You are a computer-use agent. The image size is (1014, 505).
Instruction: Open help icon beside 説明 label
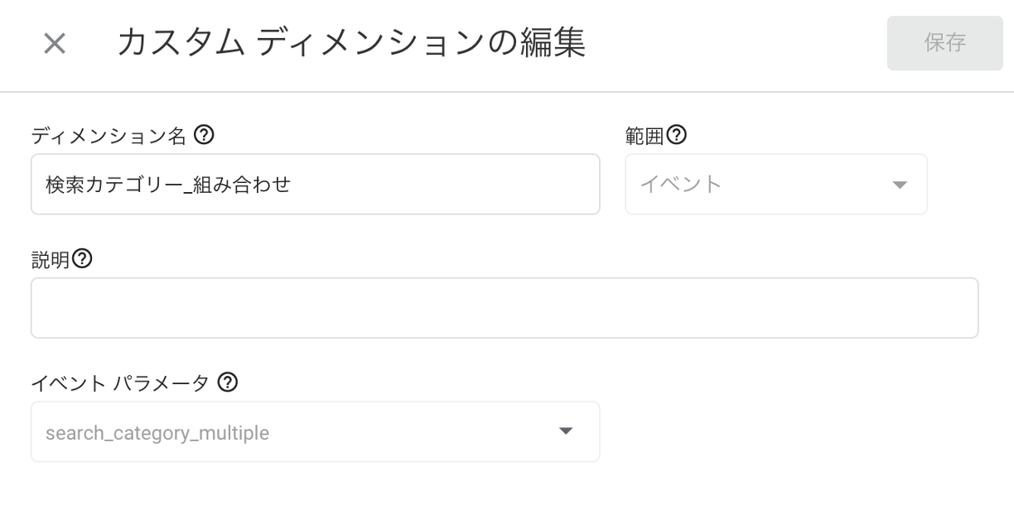click(x=82, y=258)
